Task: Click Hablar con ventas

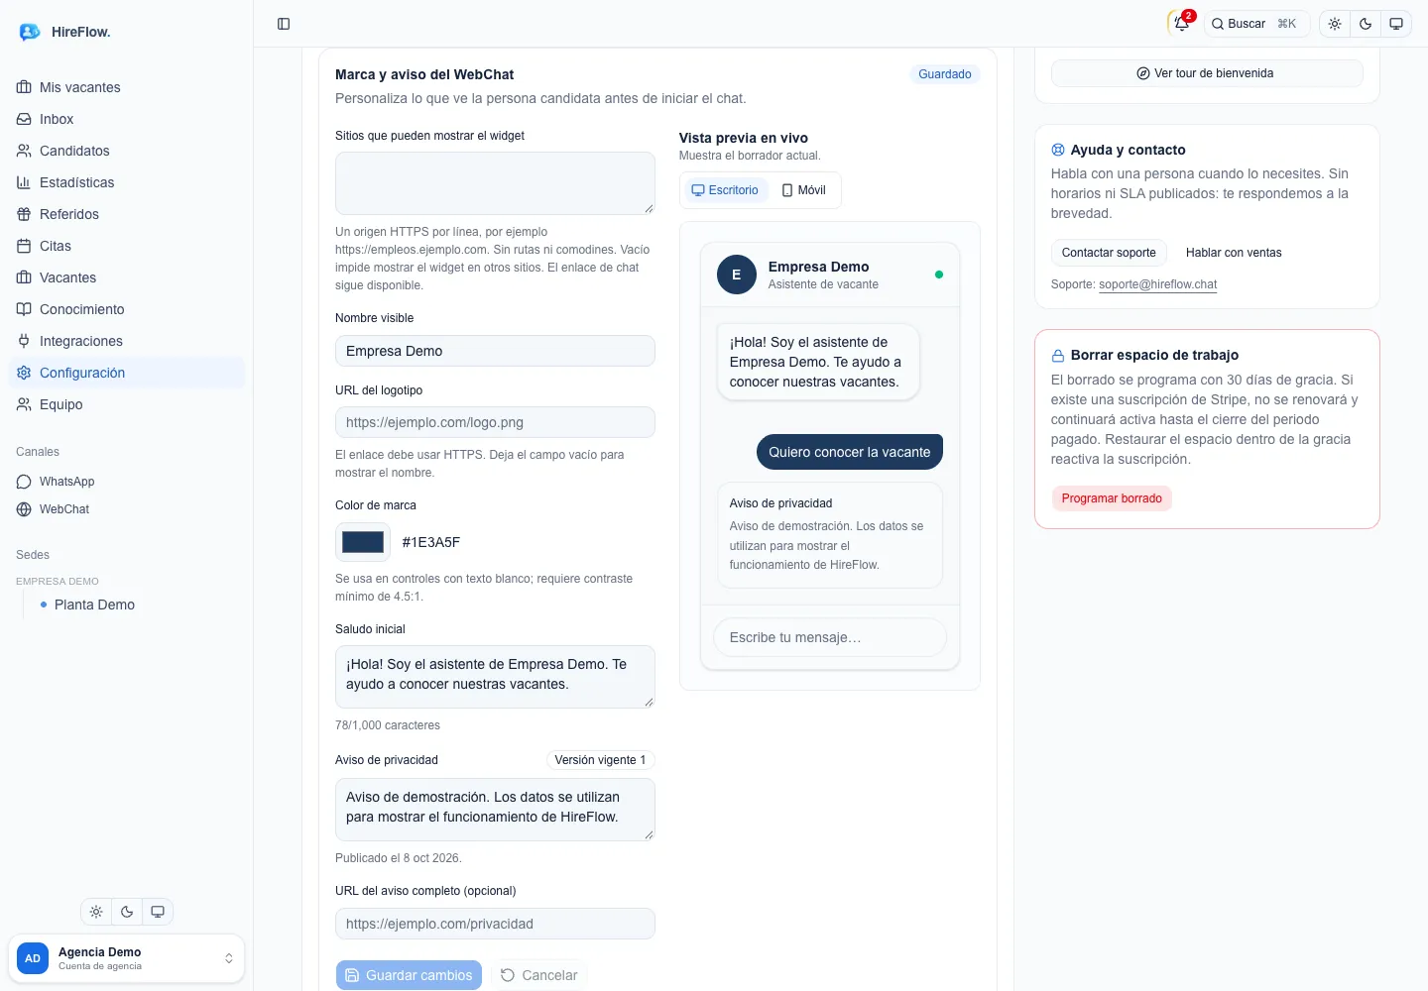Action: [x=1234, y=253]
